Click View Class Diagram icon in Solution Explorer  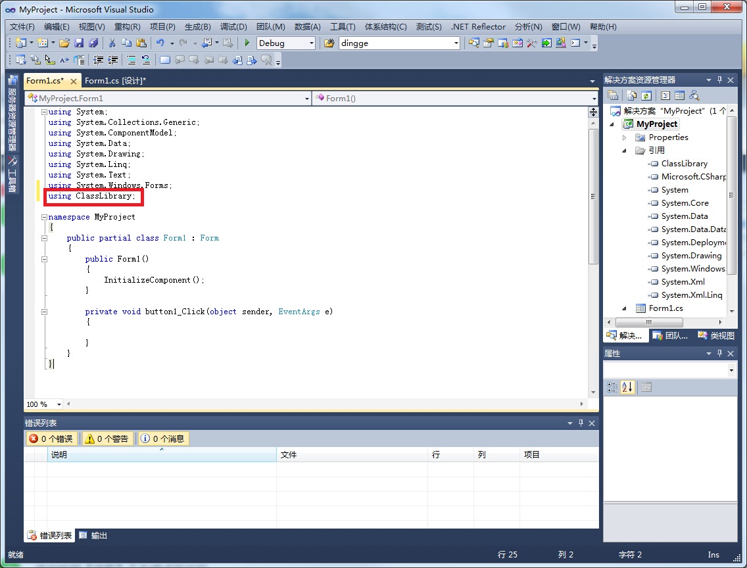[x=694, y=96]
